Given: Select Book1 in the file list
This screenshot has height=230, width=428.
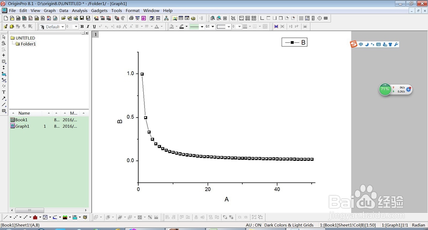Looking at the screenshot, I should 19,120.
